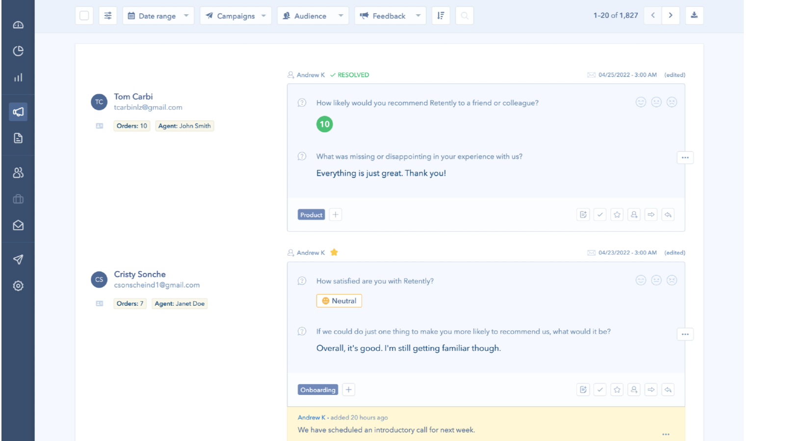Viewport: 785px width, 441px height.
Task: Expand the Date range dropdown
Action: (158, 16)
